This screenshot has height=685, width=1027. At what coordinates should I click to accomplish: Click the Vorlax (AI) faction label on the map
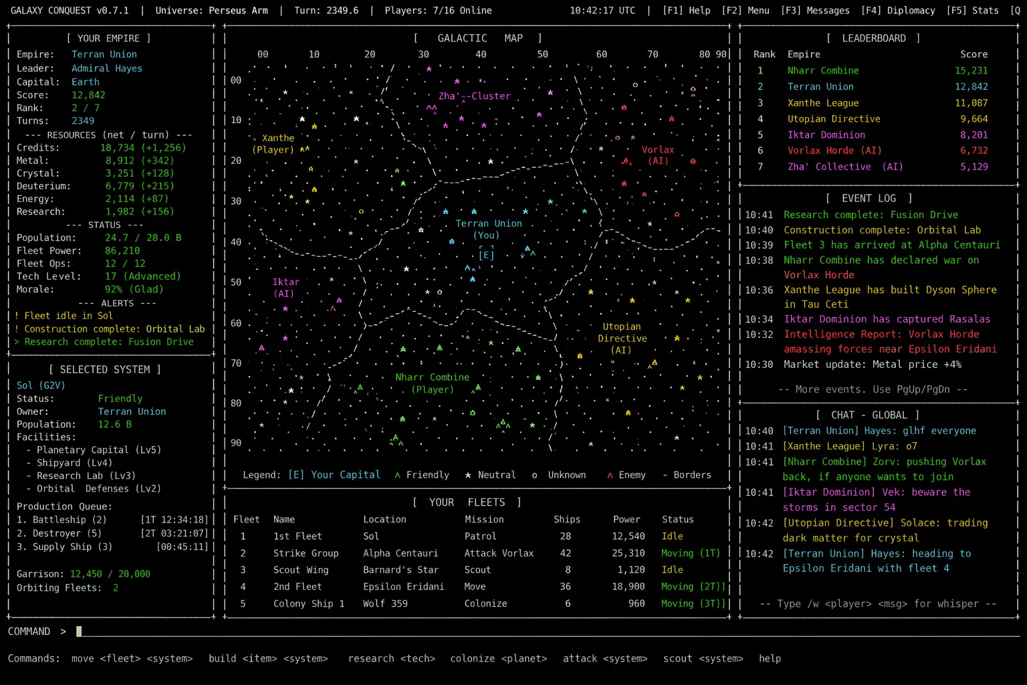point(657,155)
